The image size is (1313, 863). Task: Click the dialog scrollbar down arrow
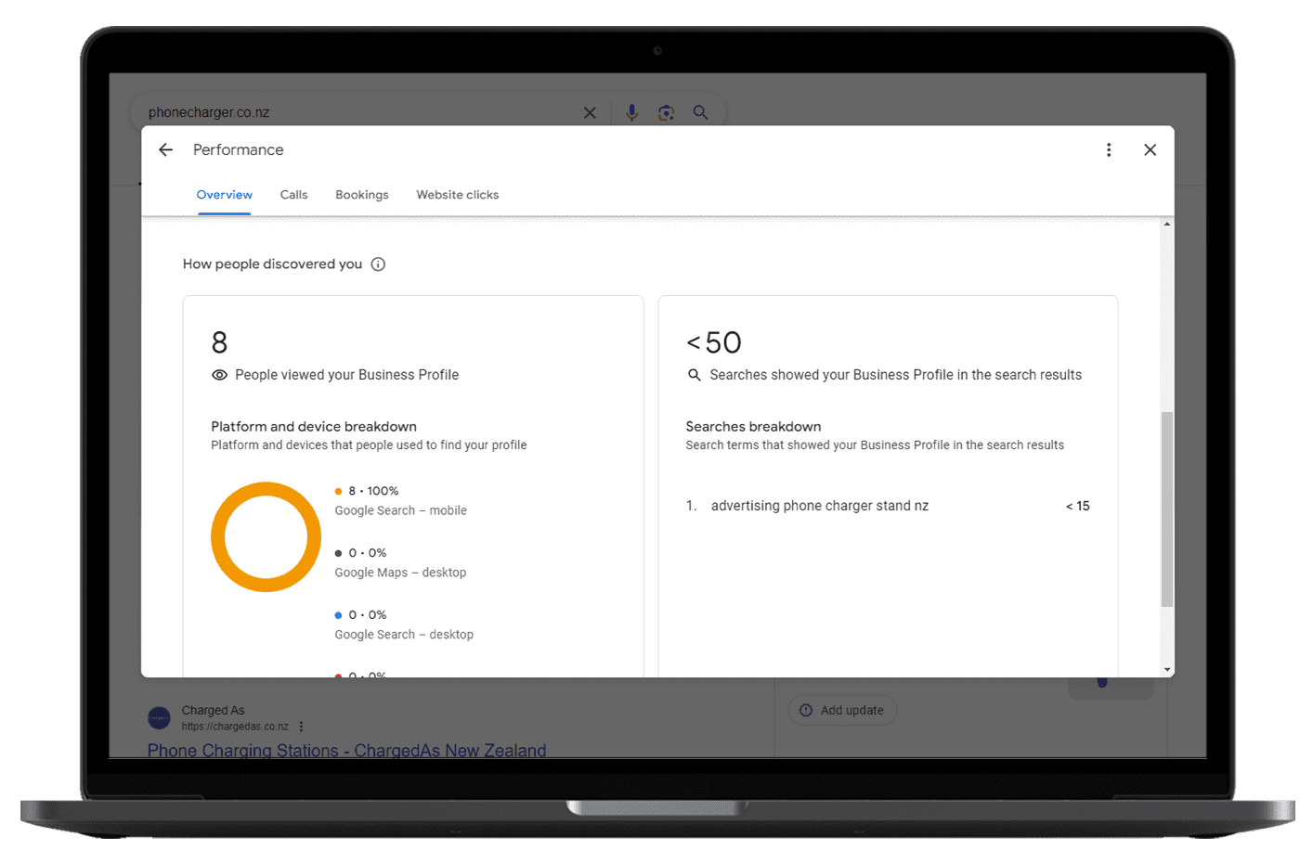coord(1166,669)
